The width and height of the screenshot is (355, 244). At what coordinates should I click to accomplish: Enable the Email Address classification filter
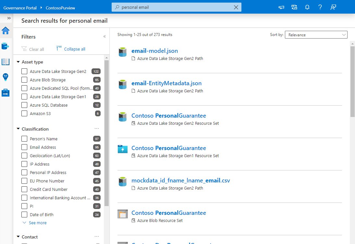24,147
